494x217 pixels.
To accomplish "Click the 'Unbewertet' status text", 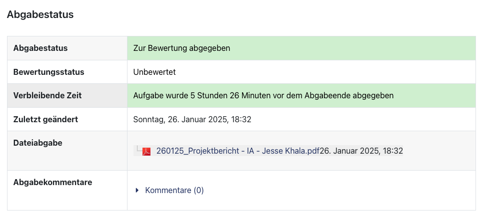I will [x=154, y=72].
